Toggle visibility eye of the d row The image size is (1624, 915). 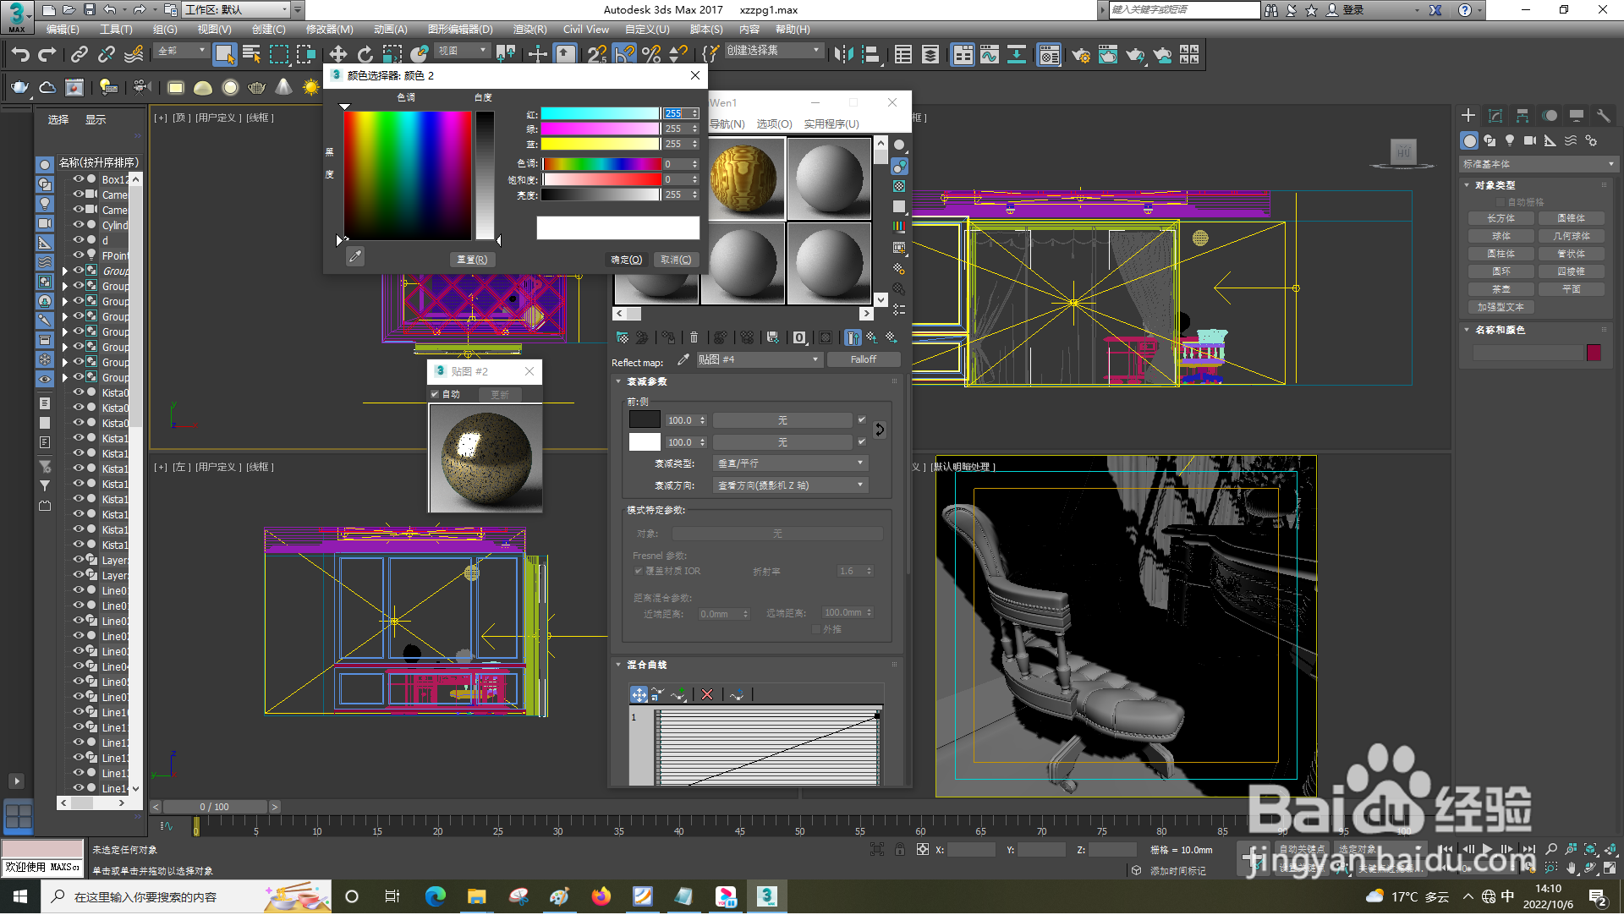pyautogui.click(x=79, y=240)
